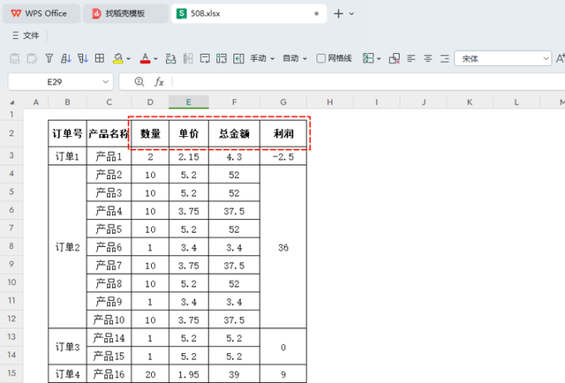Click the paste-format clipboard brush icon

(32, 58)
